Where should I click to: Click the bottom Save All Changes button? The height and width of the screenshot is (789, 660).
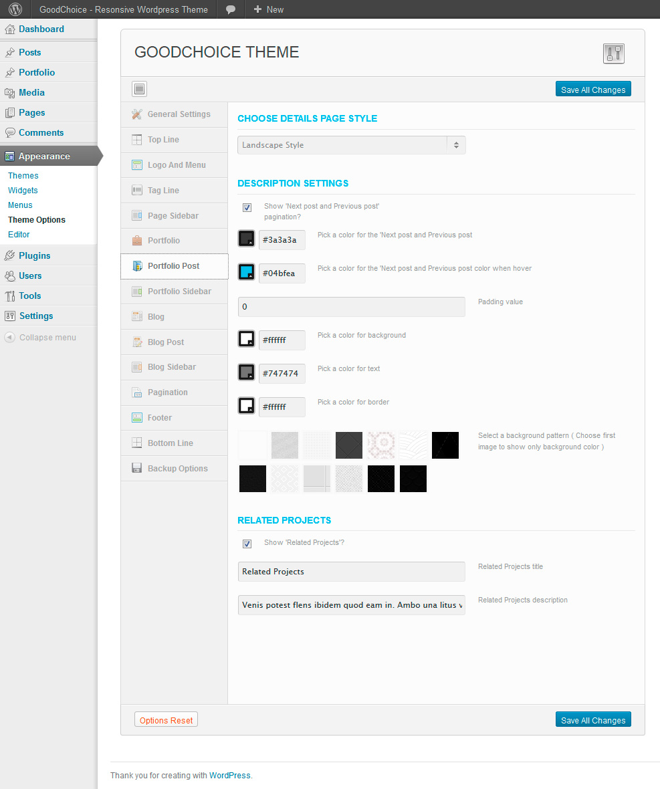pos(593,719)
